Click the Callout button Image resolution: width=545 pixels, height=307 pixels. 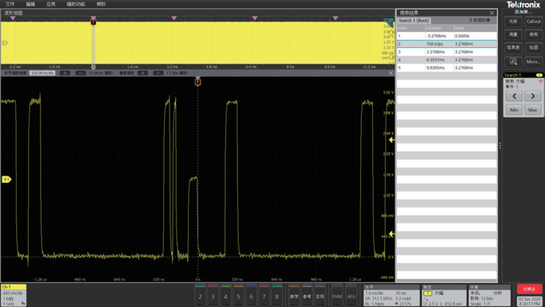533,21
